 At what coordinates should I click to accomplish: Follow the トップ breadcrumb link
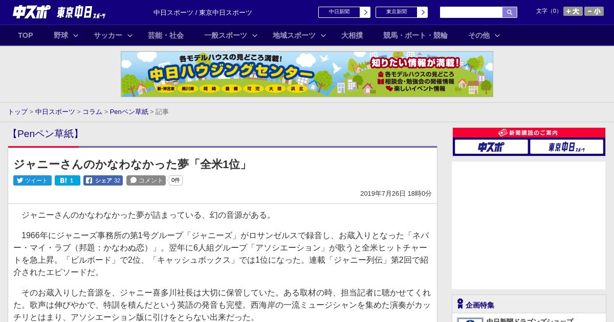[17, 112]
